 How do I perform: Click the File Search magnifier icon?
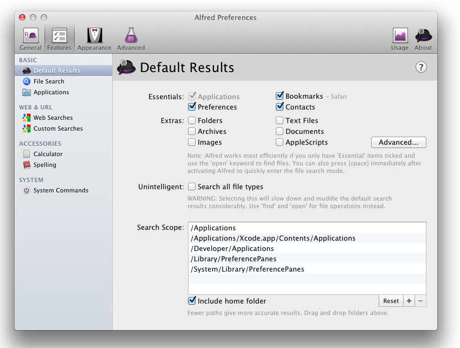(x=27, y=81)
